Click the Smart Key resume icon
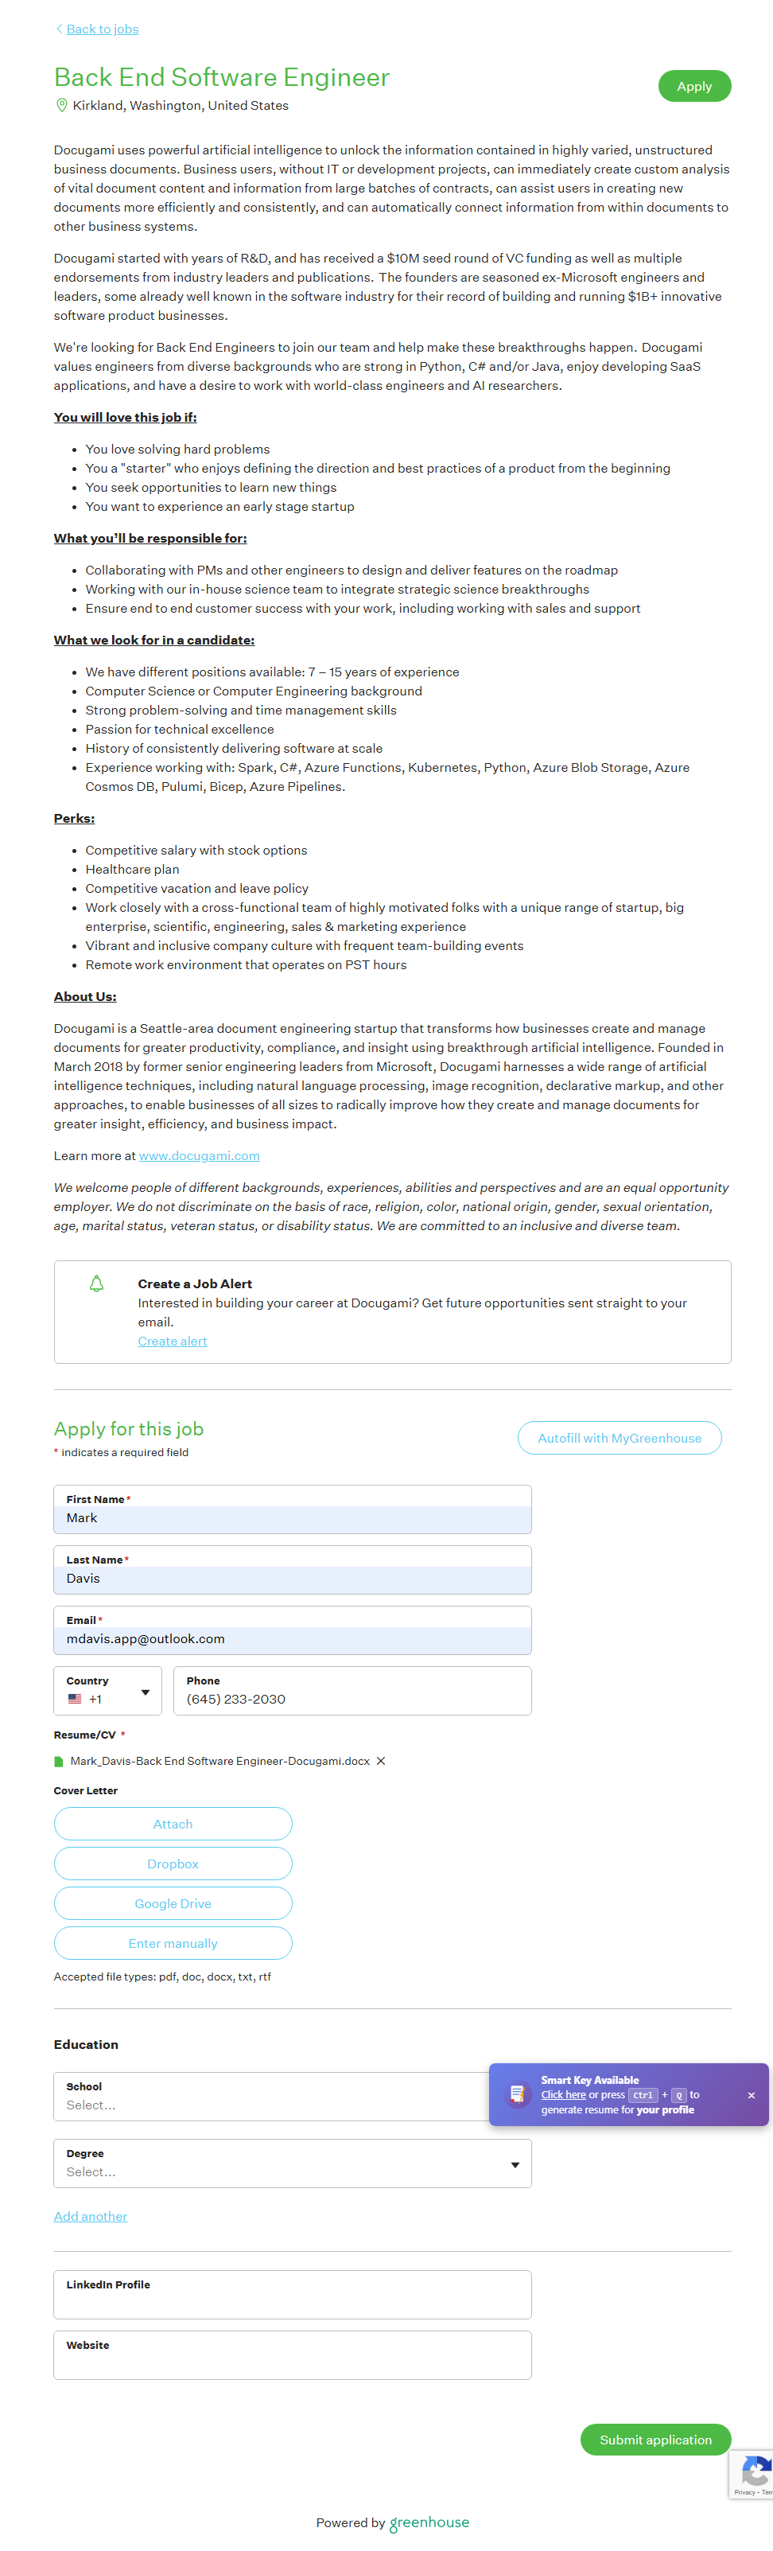The height and width of the screenshot is (2551, 773). click(x=517, y=2094)
